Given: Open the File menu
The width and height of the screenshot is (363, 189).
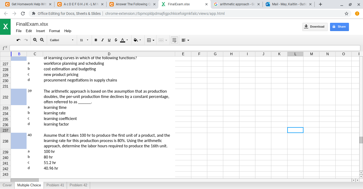Looking at the screenshot, I should pos(19,31).
